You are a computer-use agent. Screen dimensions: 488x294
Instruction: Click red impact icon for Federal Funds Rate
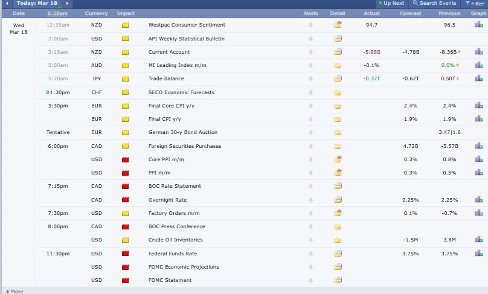coord(126,254)
